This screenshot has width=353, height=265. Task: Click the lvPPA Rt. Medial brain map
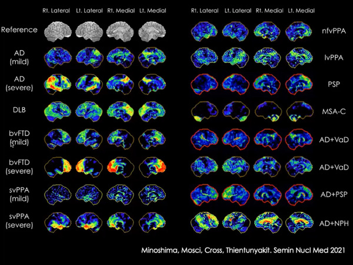pos(268,58)
